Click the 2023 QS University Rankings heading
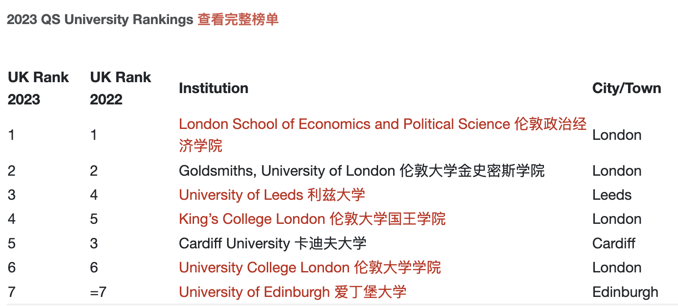The width and height of the screenshot is (678, 306). pos(100,20)
